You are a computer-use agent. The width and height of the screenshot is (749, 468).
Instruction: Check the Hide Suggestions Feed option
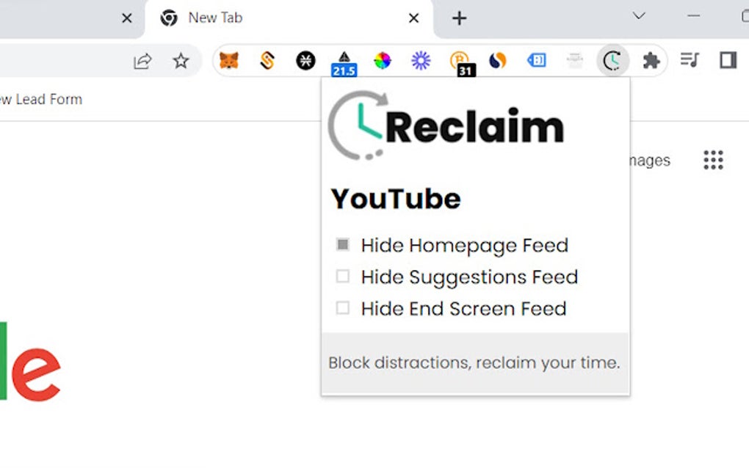342,277
